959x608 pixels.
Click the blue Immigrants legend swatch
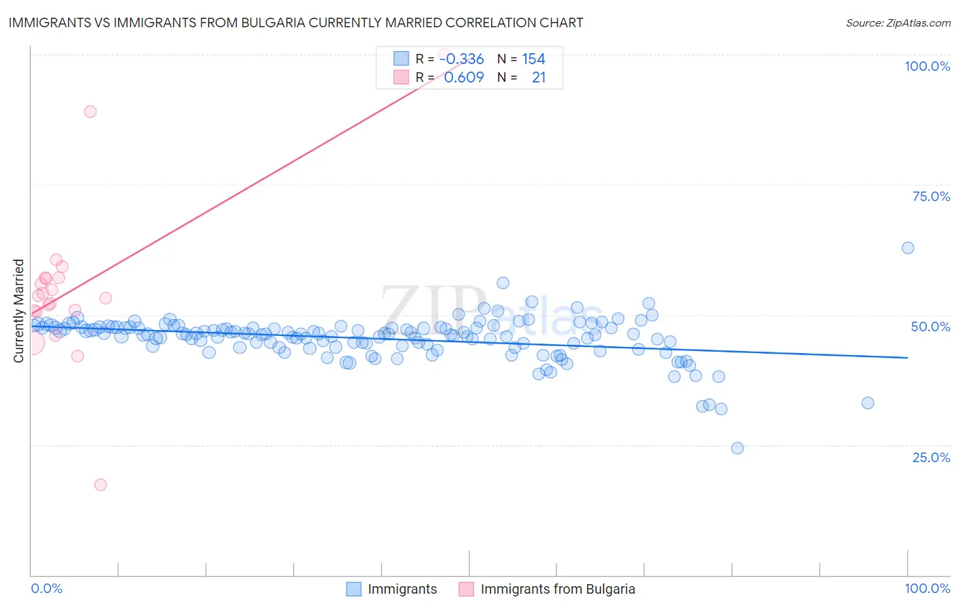click(x=353, y=589)
